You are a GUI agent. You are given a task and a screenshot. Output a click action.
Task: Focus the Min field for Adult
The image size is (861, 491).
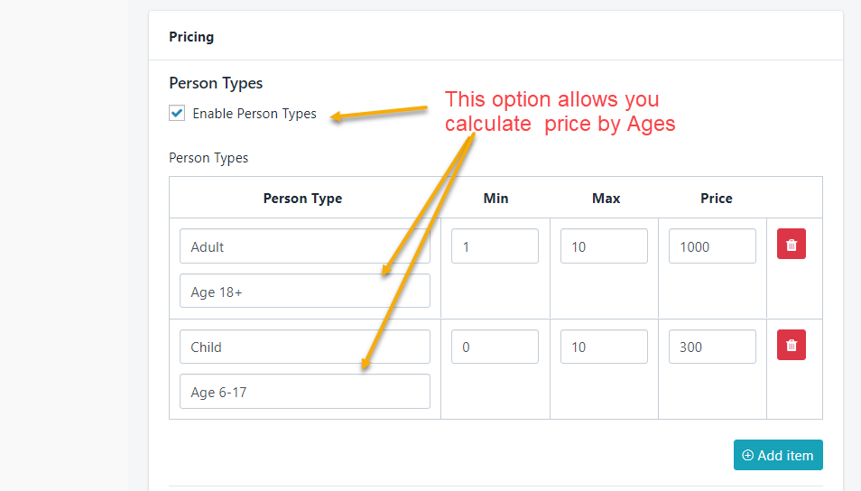(x=495, y=246)
